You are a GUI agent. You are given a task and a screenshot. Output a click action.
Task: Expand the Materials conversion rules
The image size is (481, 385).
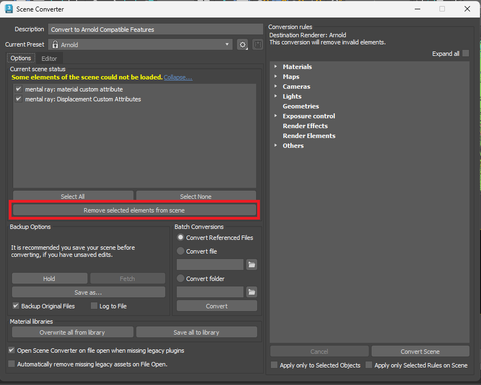point(276,66)
